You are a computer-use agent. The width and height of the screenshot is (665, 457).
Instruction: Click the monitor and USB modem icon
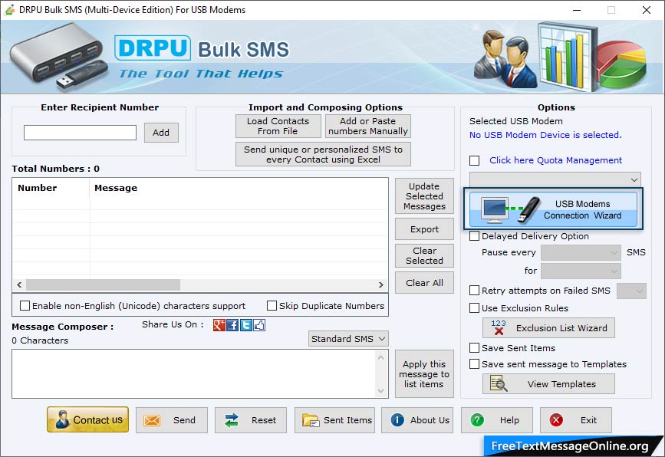click(511, 209)
